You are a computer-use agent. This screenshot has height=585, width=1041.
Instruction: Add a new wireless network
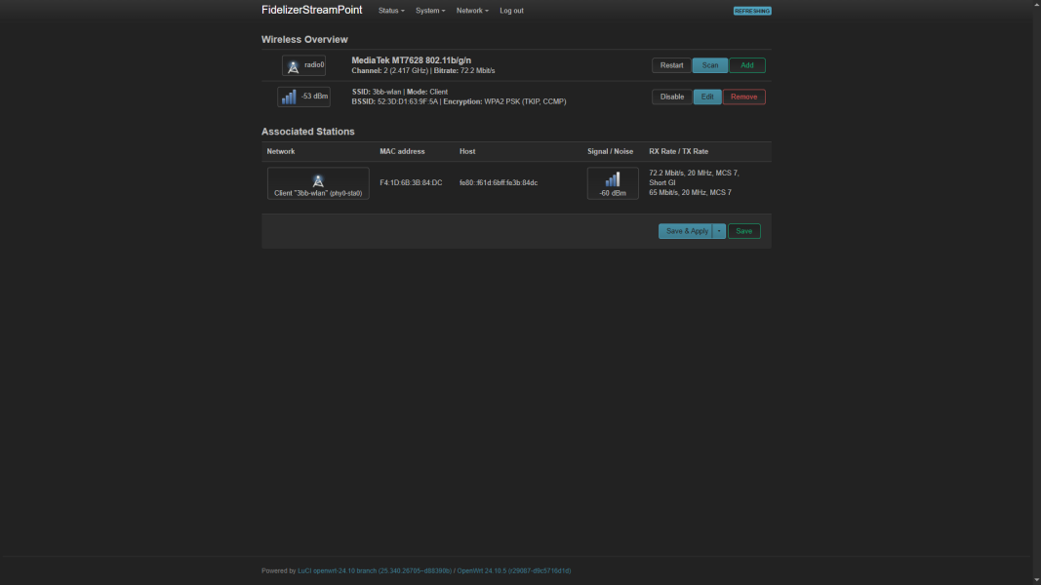pos(747,65)
